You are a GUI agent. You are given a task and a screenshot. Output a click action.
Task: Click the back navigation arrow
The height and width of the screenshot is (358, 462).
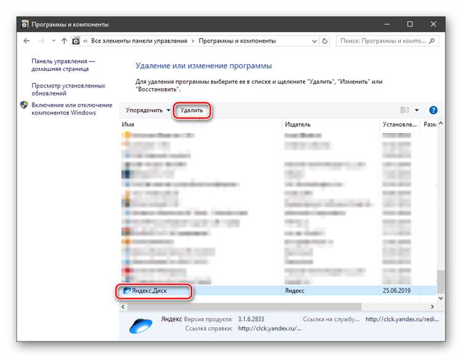tap(26, 41)
